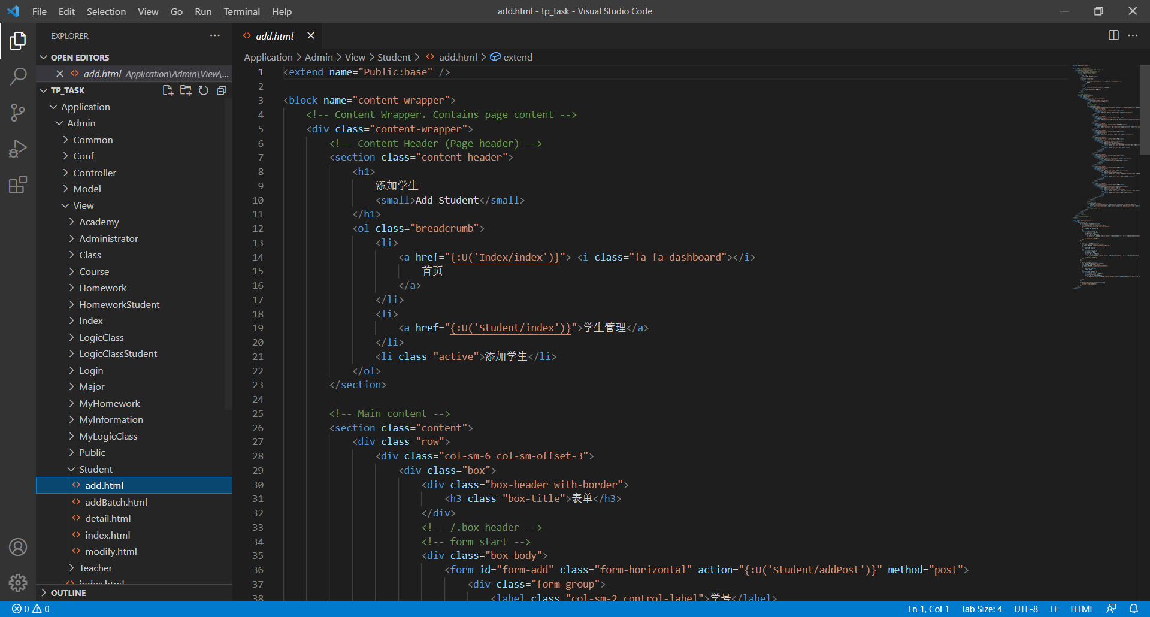Open the Explorer views and more actions menu
The width and height of the screenshot is (1150, 617).
pos(215,36)
